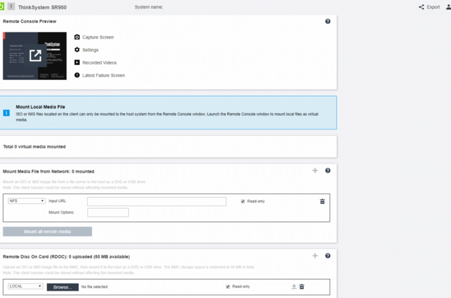Toggle Read-only for the RDOC row
The width and height of the screenshot is (451, 298).
pos(228,286)
